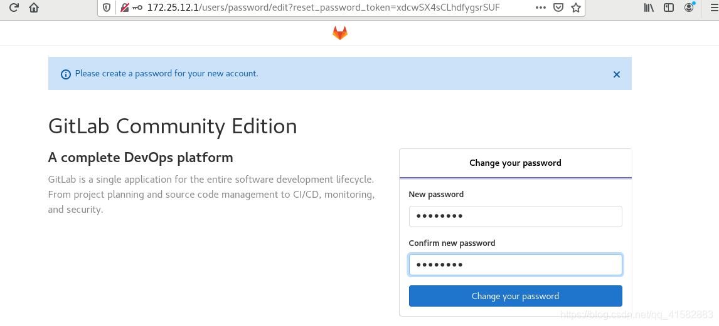Viewport: 719px width, 326px height.
Task: Focus the New password field
Action: [x=515, y=216]
